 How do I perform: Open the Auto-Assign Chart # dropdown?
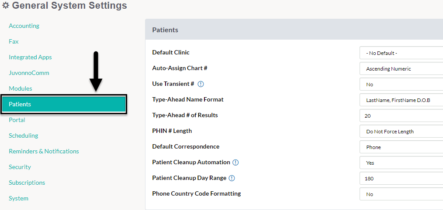tap(401, 69)
